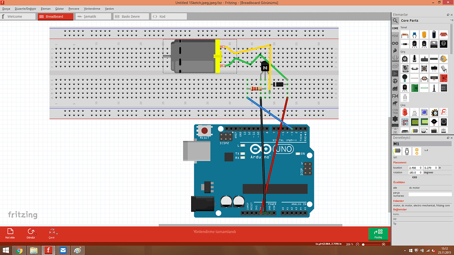Close the Denetleyici panel
The image size is (454, 255).
pos(452,138)
